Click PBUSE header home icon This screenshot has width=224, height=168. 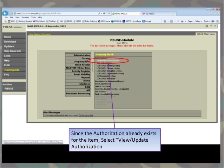(207, 26)
